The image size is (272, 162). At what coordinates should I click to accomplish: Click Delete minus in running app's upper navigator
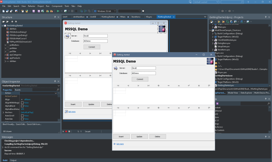pyautogui.click(x=168, y=86)
